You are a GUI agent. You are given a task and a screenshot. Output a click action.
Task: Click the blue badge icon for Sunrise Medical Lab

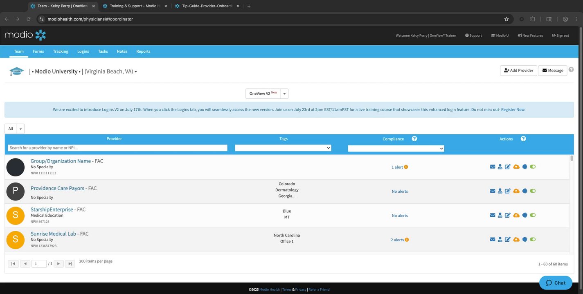524,240
